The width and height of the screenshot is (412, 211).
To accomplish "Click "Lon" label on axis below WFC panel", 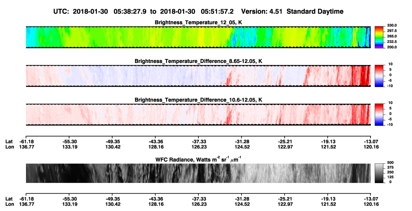I will [x=10, y=204].
